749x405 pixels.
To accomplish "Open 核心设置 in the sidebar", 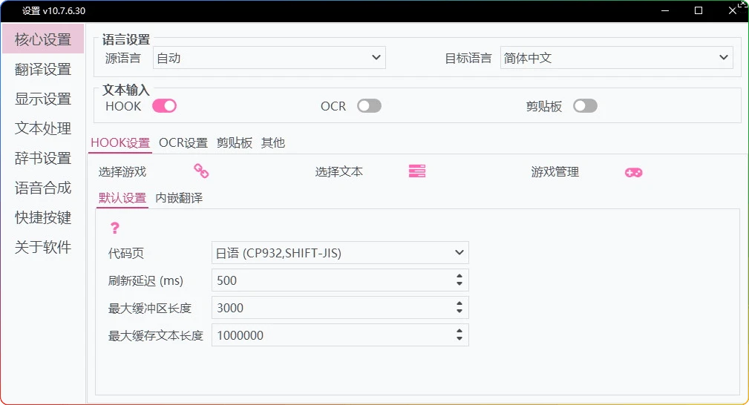I will click(x=43, y=39).
